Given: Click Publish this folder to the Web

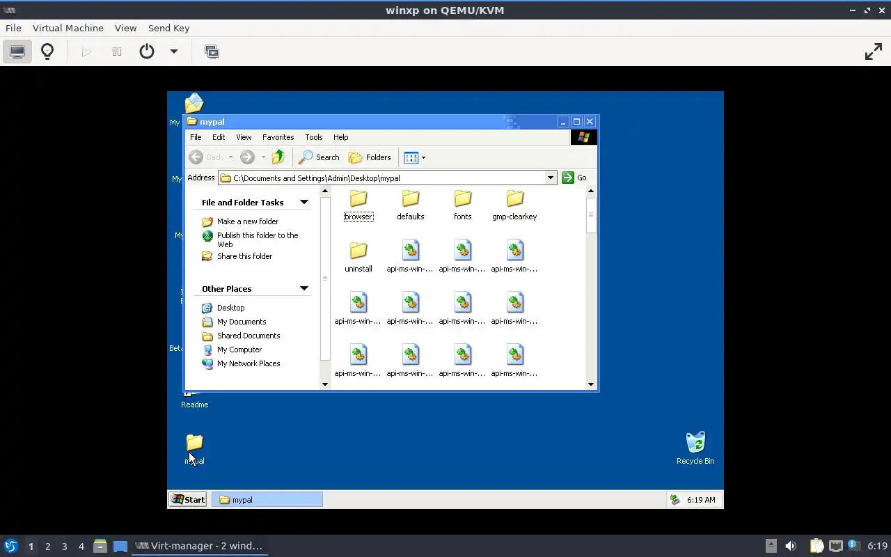Looking at the screenshot, I should coord(257,240).
